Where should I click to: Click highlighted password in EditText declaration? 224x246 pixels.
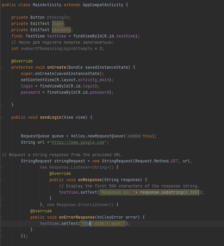(x=61, y=30)
